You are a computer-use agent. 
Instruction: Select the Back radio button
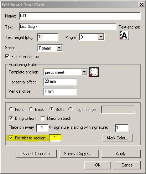(31, 109)
